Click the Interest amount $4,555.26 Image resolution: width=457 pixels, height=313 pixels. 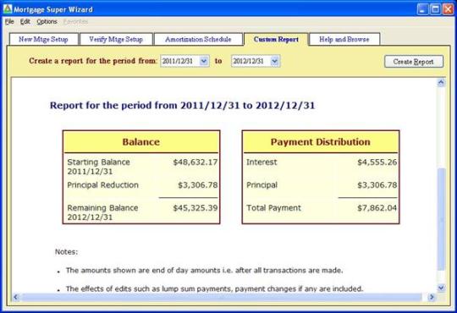click(377, 162)
